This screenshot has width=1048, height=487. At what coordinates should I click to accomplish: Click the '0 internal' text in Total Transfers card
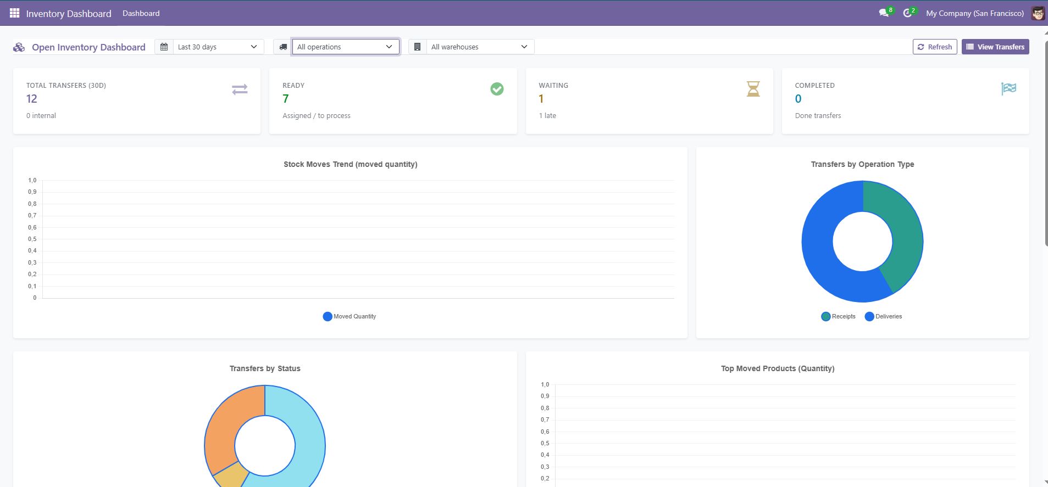point(41,115)
